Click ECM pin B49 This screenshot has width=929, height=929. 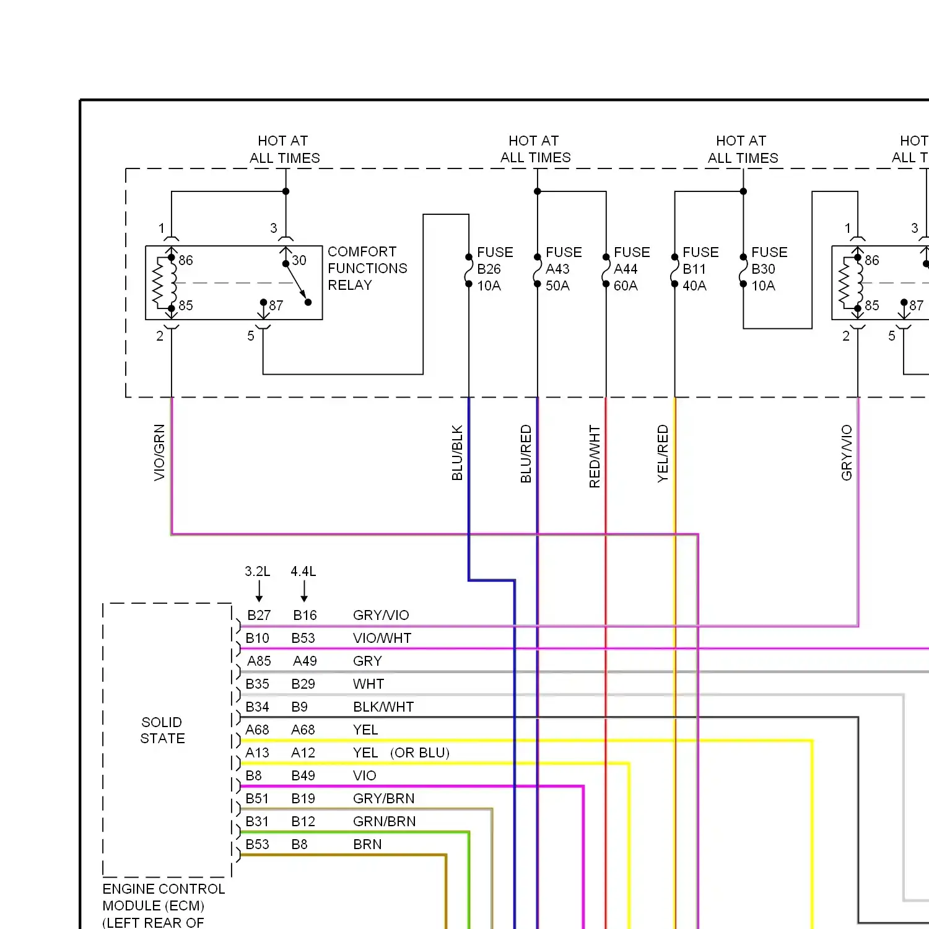click(x=303, y=775)
